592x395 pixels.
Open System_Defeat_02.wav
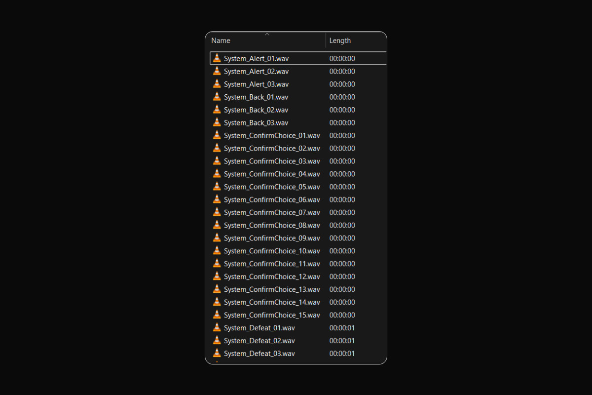[259, 340]
